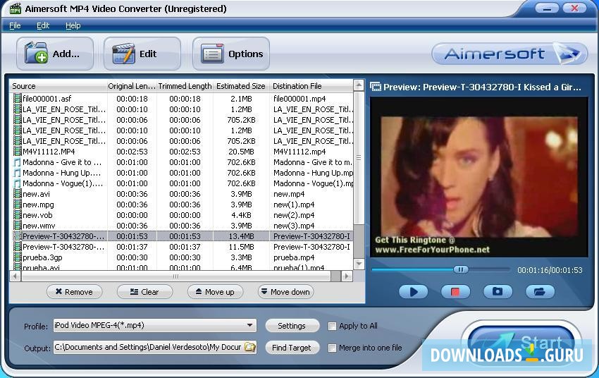Stop the preview playback
This screenshot has width=599, height=378.
(x=455, y=292)
